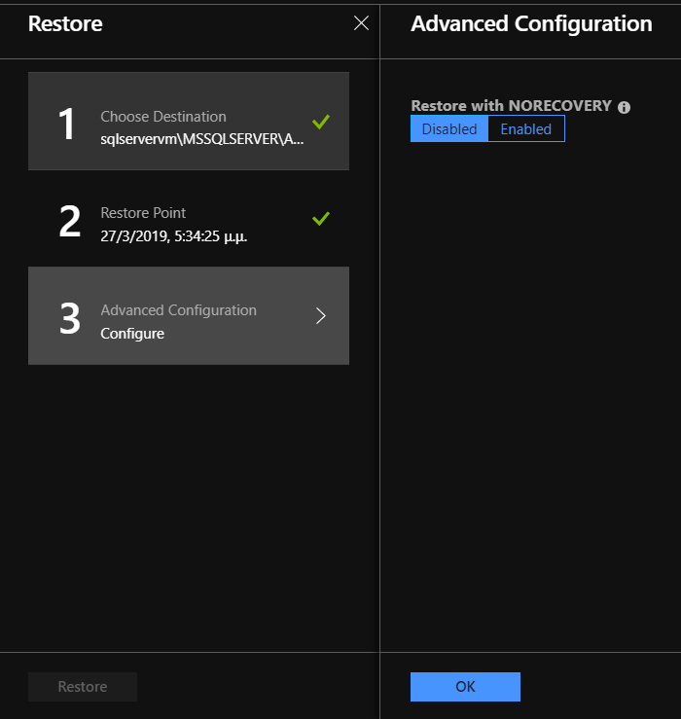Close the Restore blade with the X

(361, 23)
